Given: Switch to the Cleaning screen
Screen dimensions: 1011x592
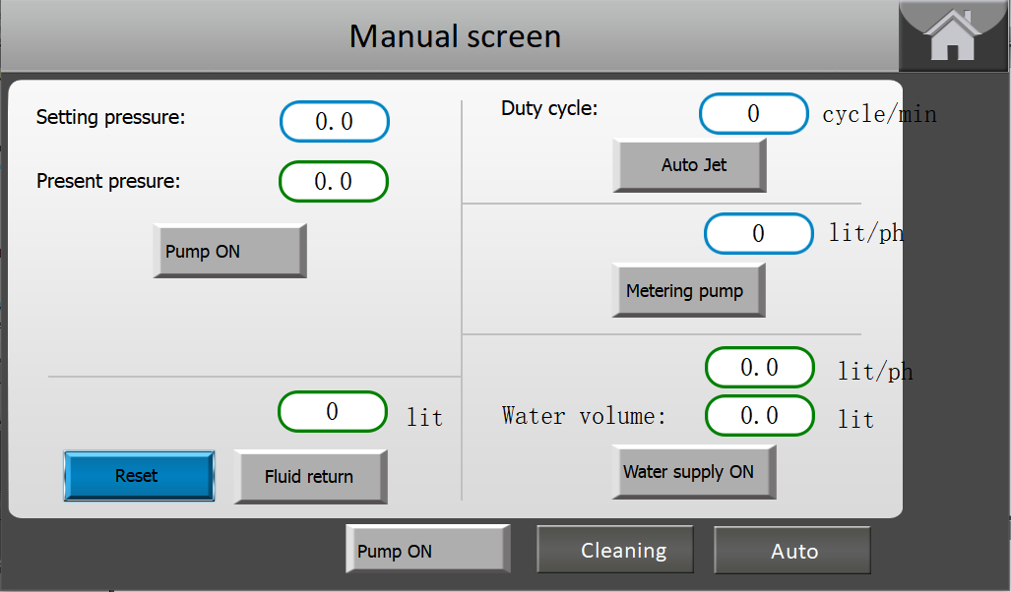Looking at the screenshot, I should 615,550.
